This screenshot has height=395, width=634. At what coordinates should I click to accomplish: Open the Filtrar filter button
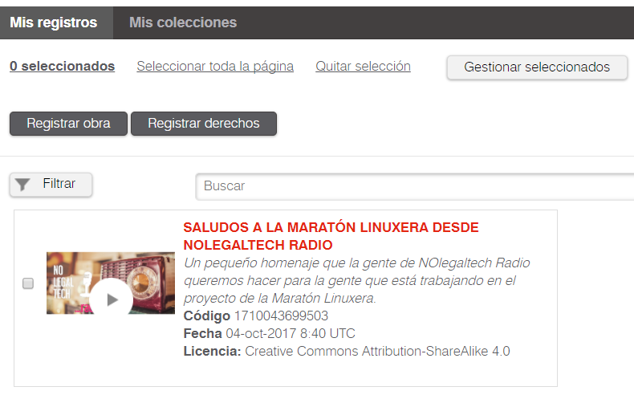pyautogui.click(x=51, y=185)
